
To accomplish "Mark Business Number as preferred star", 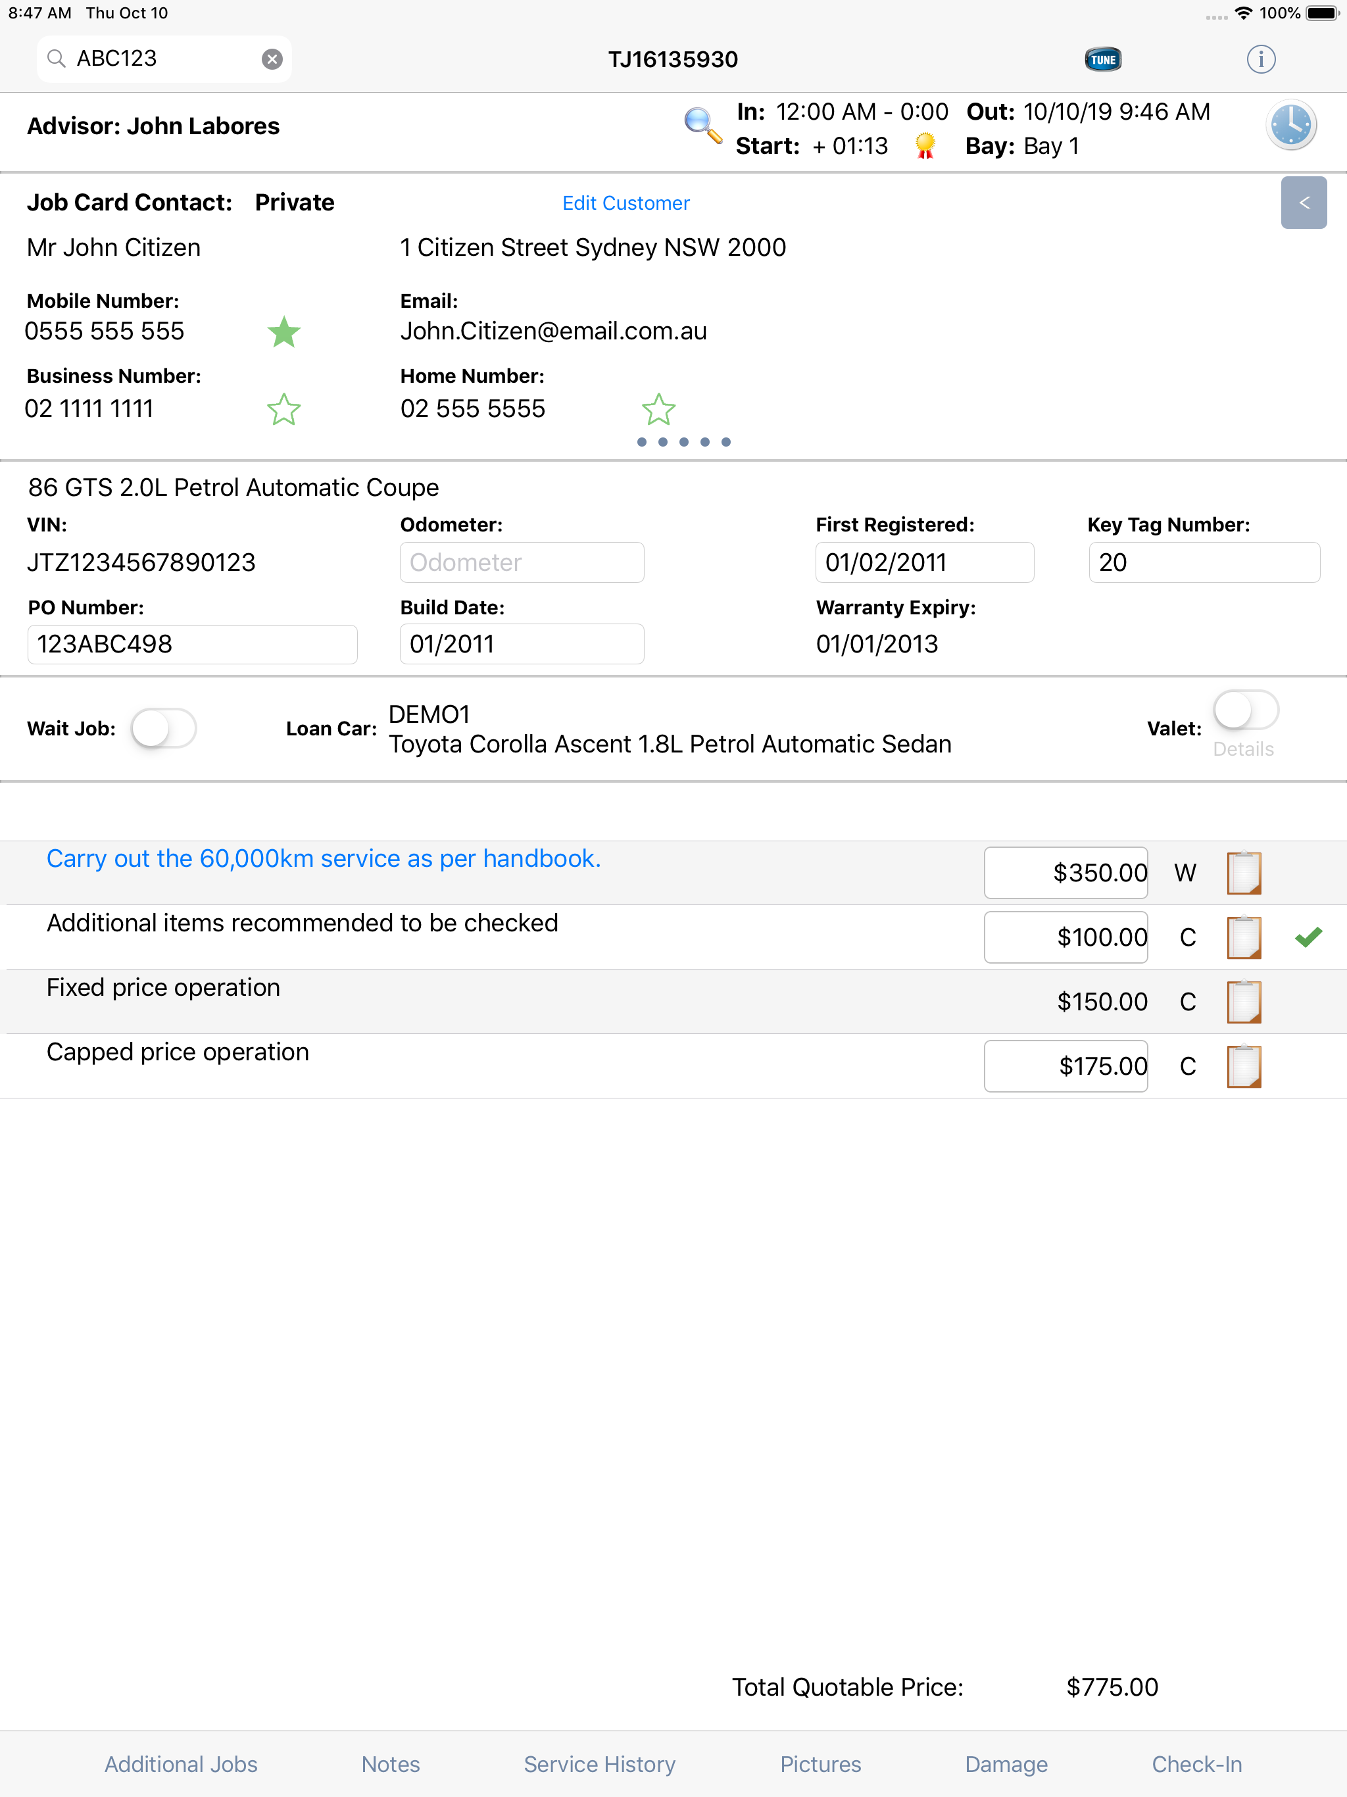I will [283, 408].
